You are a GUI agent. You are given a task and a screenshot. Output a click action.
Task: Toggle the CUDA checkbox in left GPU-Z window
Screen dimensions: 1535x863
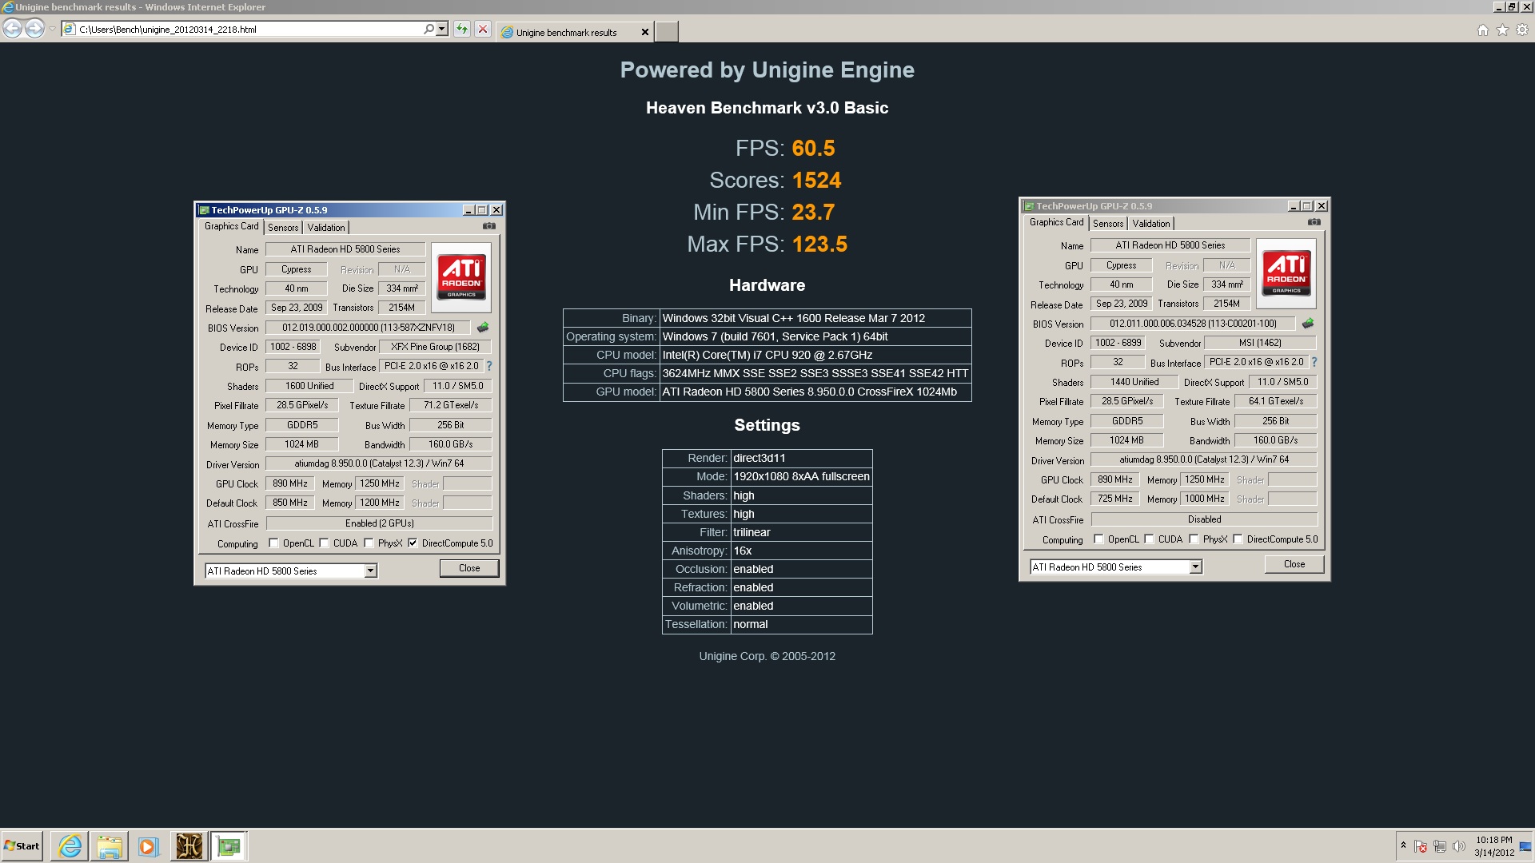click(324, 543)
